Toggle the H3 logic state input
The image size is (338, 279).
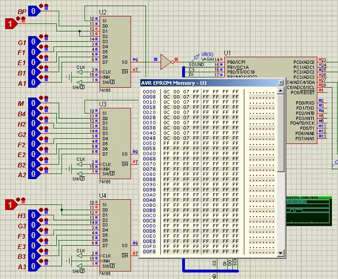click(x=33, y=215)
